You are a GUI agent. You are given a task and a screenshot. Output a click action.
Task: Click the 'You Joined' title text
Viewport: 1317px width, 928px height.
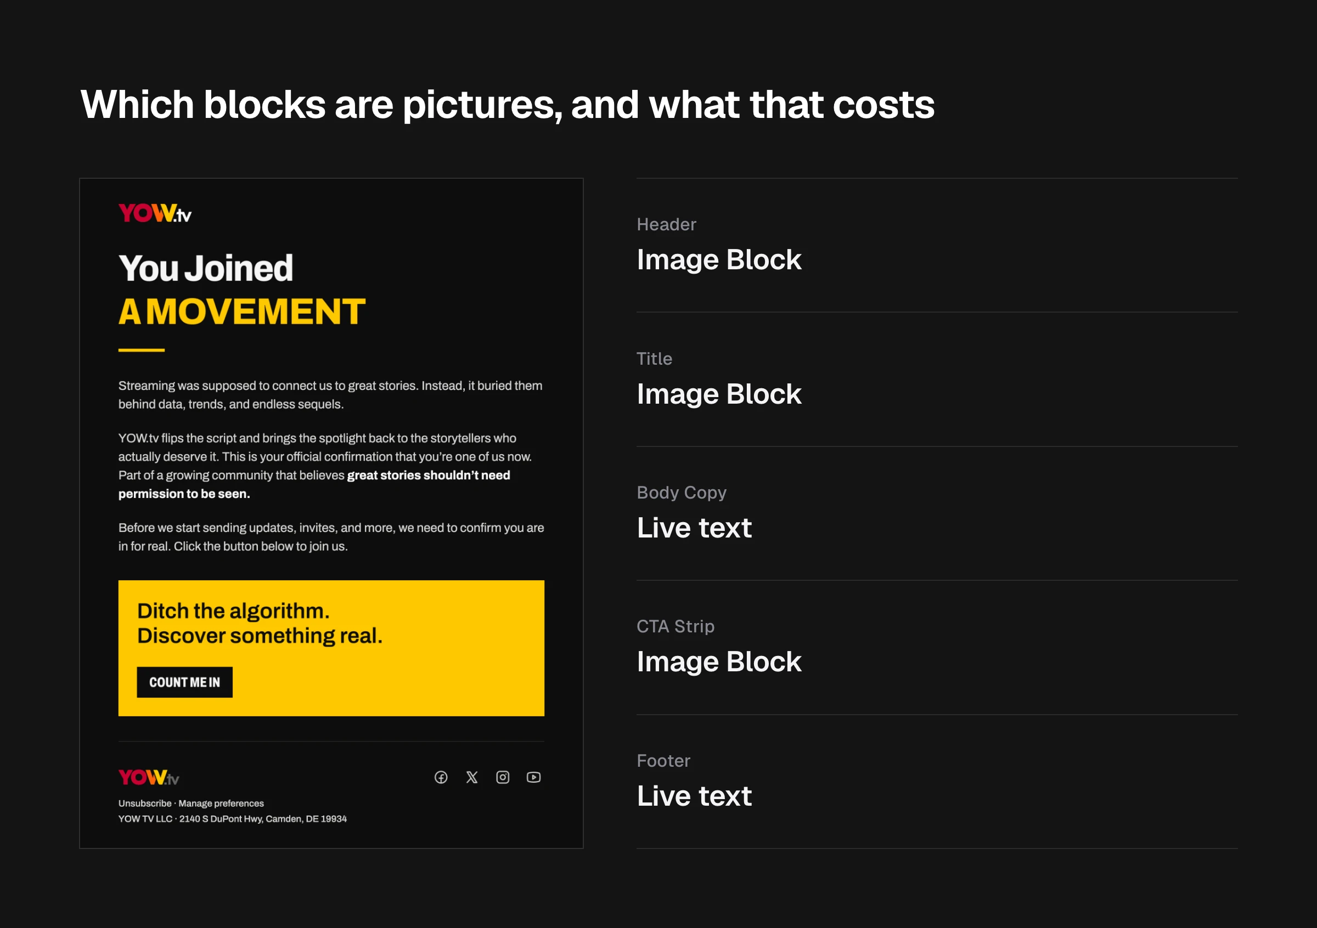[x=205, y=268]
